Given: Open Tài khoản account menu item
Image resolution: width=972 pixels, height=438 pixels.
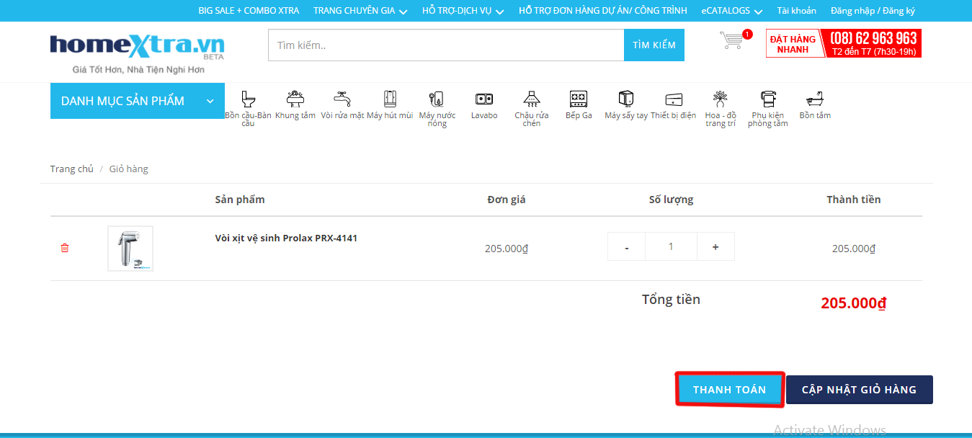Looking at the screenshot, I should tap(796, 11).
